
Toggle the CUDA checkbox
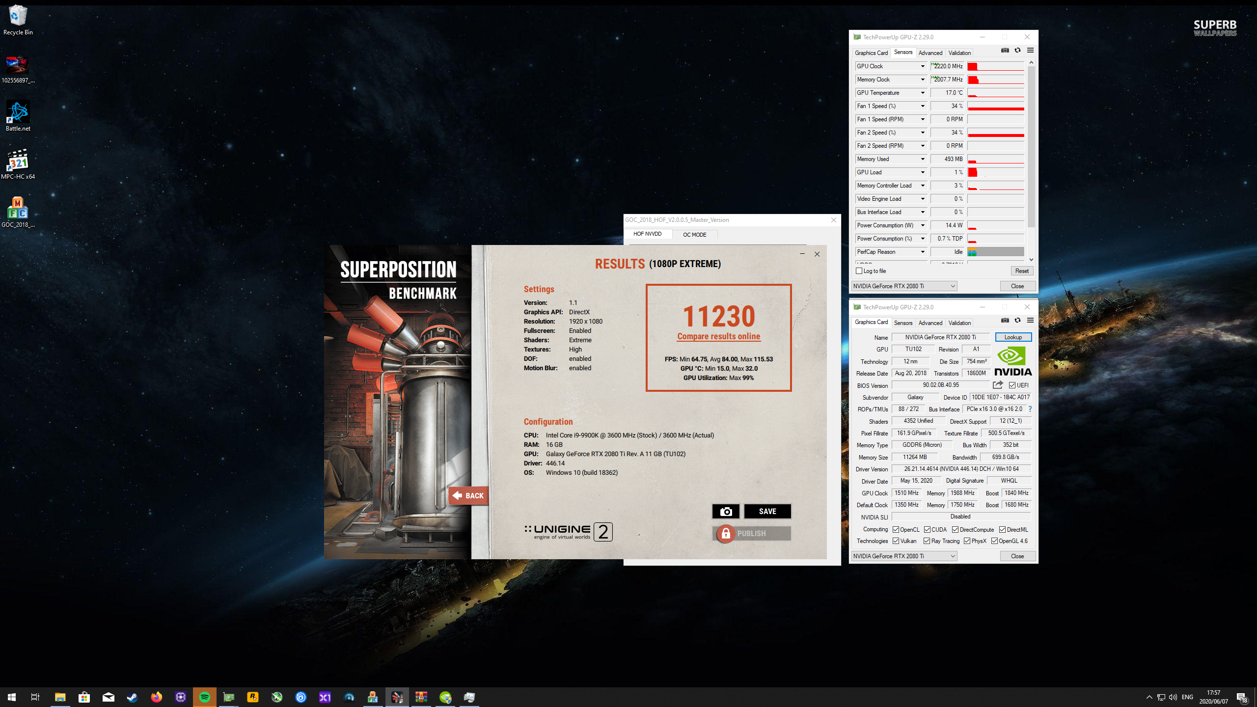[928, 530]
